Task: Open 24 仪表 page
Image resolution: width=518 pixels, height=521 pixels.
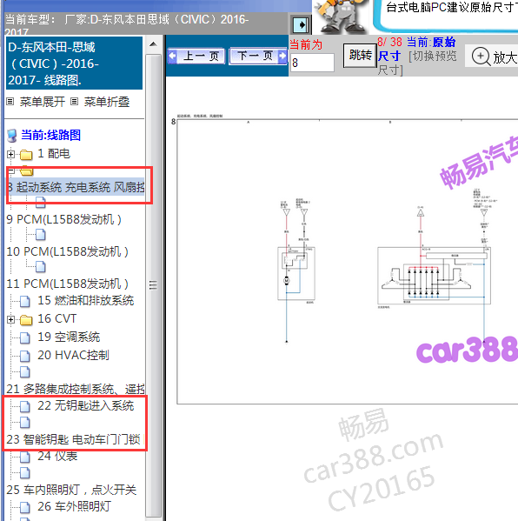Action: (57, 456)
